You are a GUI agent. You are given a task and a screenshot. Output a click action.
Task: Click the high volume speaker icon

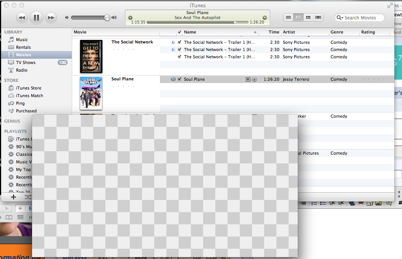tap(114, 18)
